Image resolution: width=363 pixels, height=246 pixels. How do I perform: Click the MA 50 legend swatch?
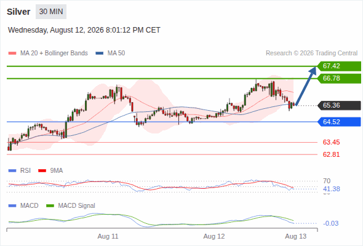[x=100, y=54]
